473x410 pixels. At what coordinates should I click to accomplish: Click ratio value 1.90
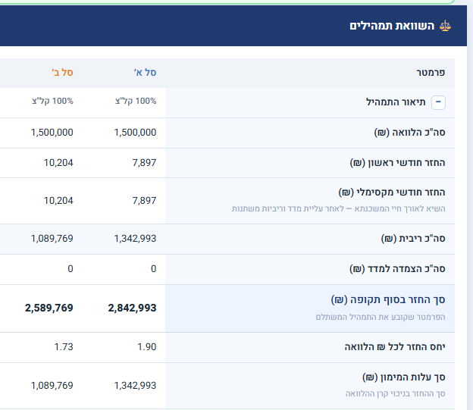[x=146, y=347]
